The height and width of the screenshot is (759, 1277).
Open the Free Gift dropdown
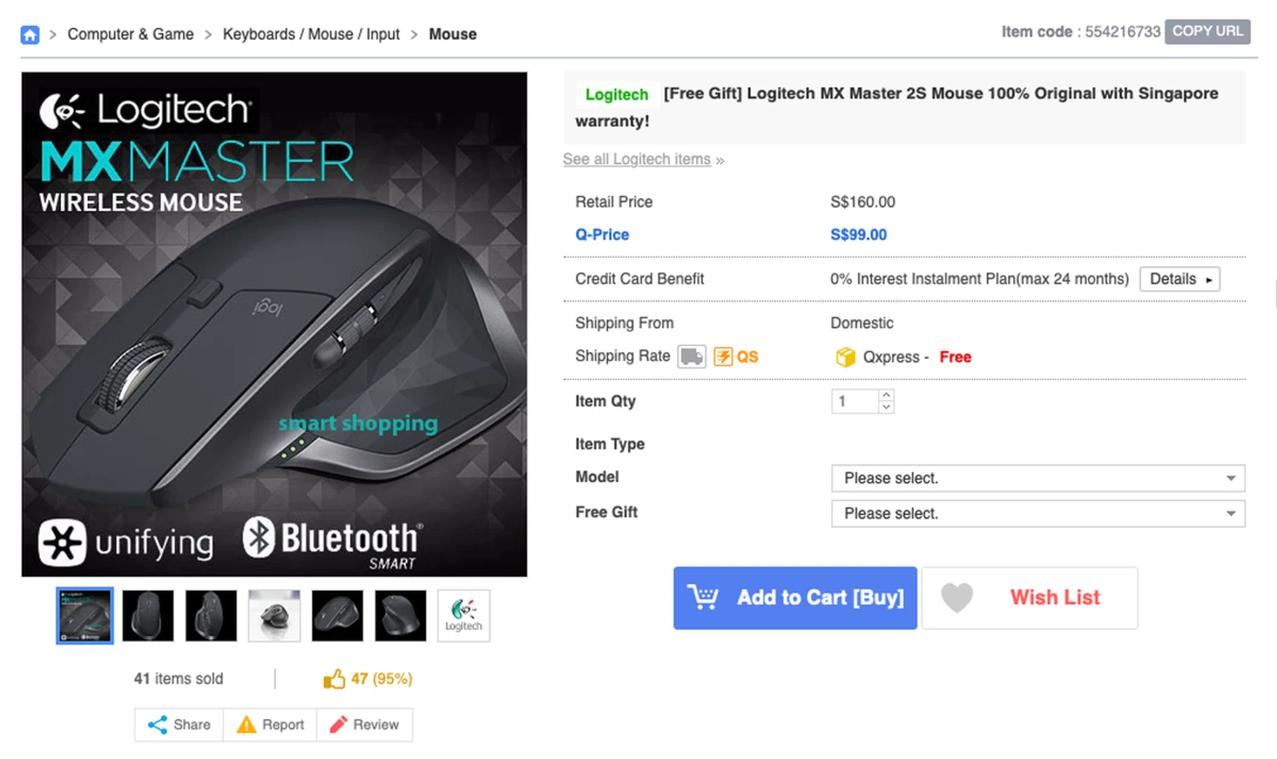(x=1038, y=514)
